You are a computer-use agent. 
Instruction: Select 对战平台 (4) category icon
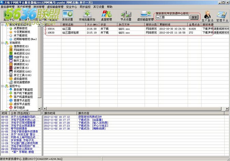tap(11, 57)
